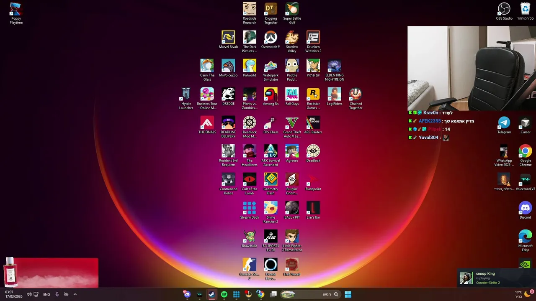Open Carry The Glass shortcut
Image resolution: width=536 pixels, height=301 pixels.
pyautogui.click(x=207, y=70)
